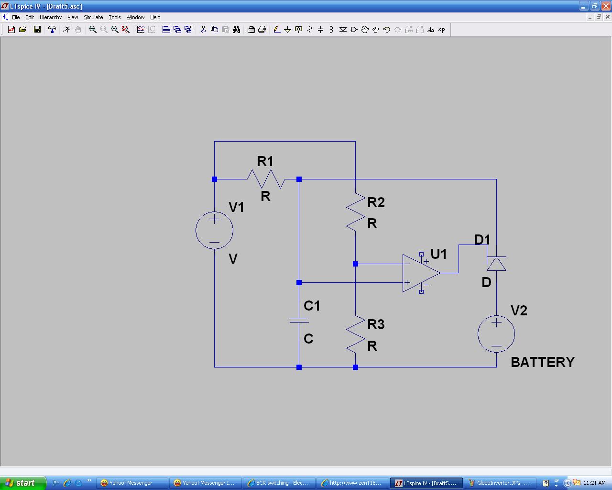Select the Drag closed-hand tool
The height and width of the screenshot is (490, 612).
[376, 30]
